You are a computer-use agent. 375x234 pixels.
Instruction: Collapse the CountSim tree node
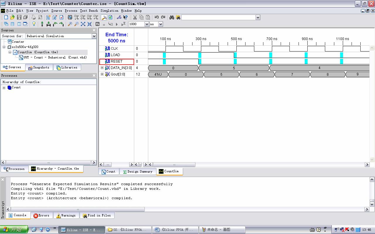(x=10, y=52)
